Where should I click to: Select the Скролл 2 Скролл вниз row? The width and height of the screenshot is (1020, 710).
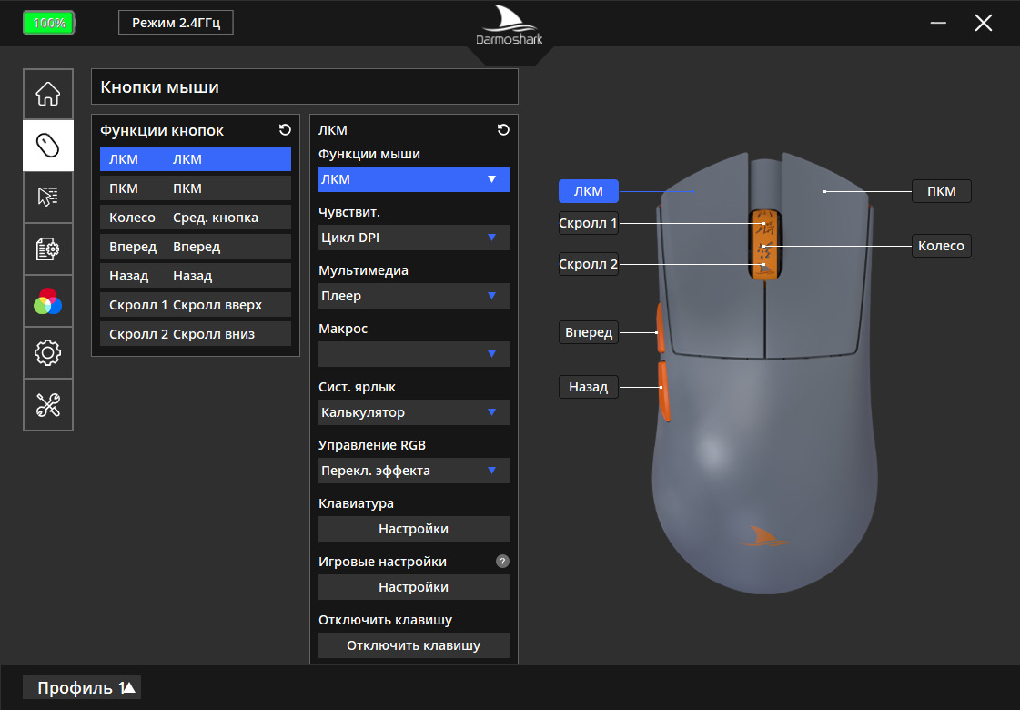tap(195, 334)
